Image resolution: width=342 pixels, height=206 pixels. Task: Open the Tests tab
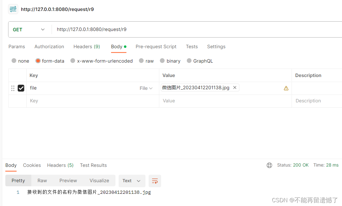click(192, 47)
